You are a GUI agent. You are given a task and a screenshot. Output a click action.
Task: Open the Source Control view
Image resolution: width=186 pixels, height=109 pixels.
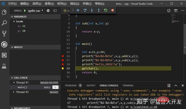pyautogui.click(x=4, y=34)
